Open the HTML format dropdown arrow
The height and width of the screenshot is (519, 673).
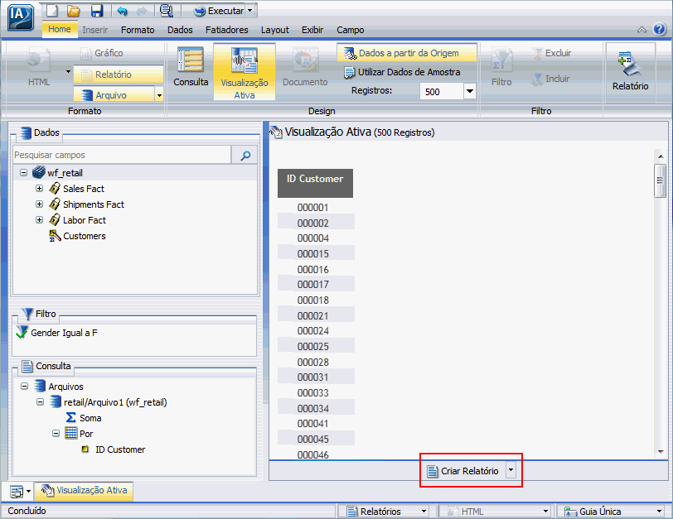click(68, 71)
